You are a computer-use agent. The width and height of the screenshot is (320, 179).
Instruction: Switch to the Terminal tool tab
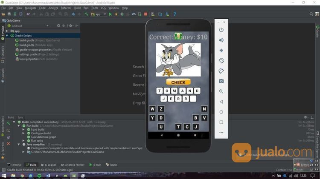pyautogui.click(x=14, y=165)
